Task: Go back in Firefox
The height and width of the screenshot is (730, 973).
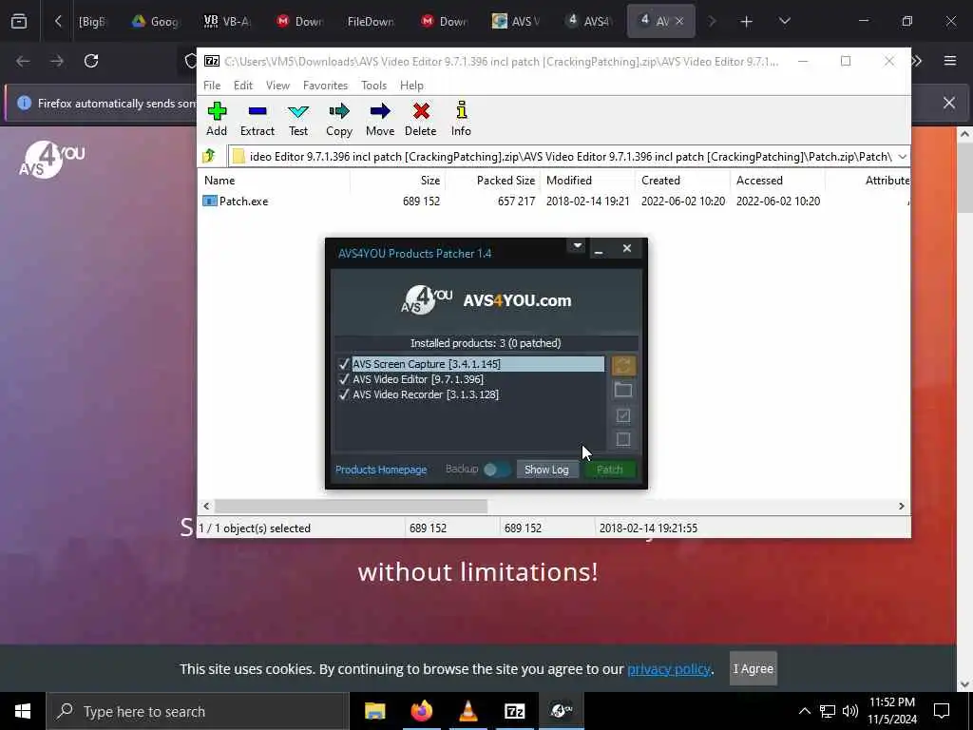Action: click(x=23, y=61)
